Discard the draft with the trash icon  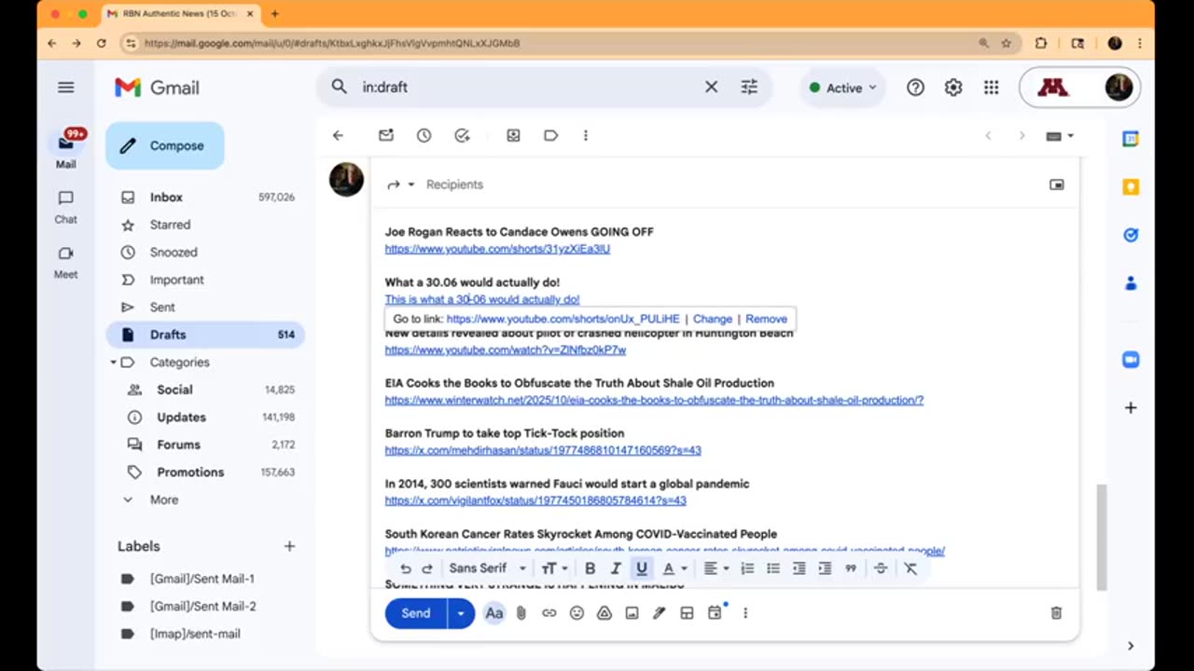(x=1056, y=613)
